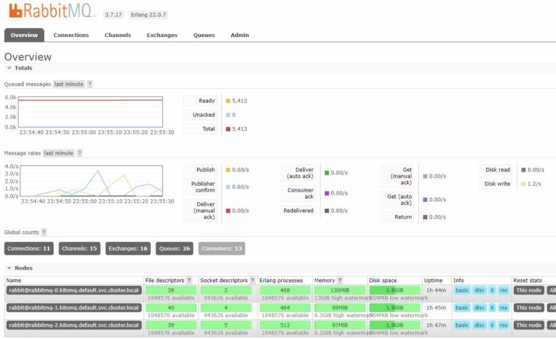Open node rabbit@rabbitmq-0 details
This screenshot has width=556, height=339.
[x=74, y=291]
